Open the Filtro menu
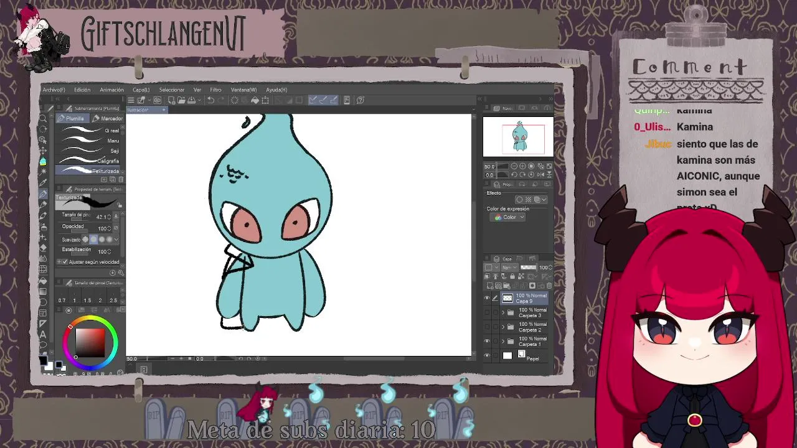The height and width of the screenshot is (448, 797). tap(215, 90)
